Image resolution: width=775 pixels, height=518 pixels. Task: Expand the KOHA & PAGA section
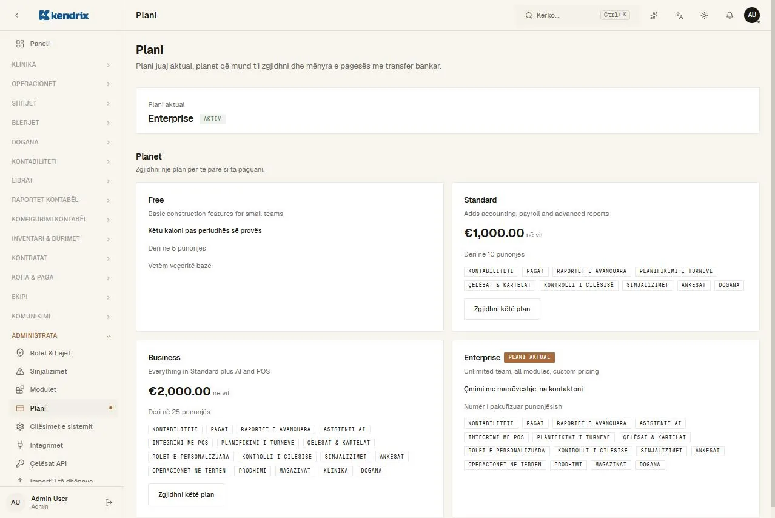click(61, 277)
